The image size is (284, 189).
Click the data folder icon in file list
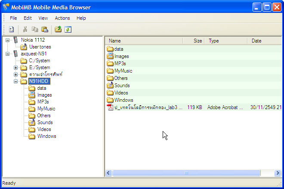pyautogui.click(x=110, y=49)
